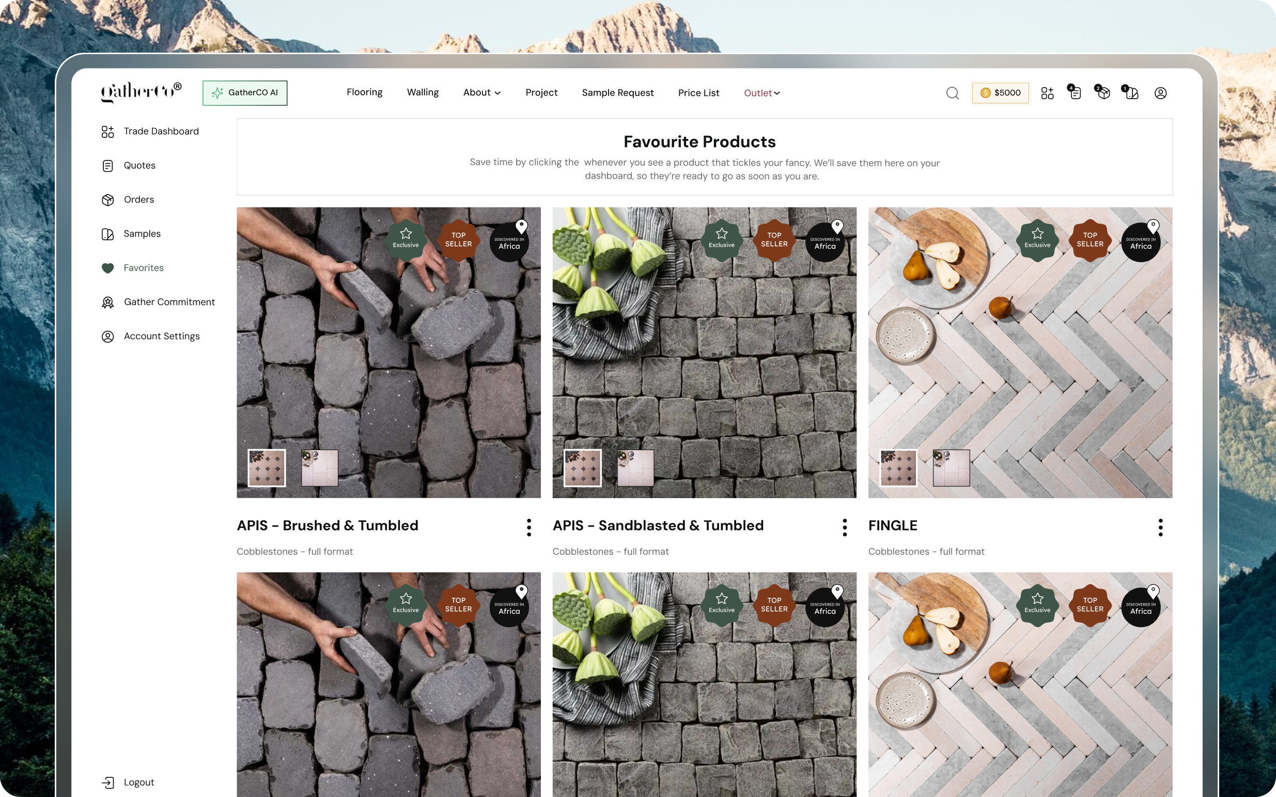Viewport: 1276px width, 797px height.
Task: Expand the About dropdown menu
Action: 481,93
